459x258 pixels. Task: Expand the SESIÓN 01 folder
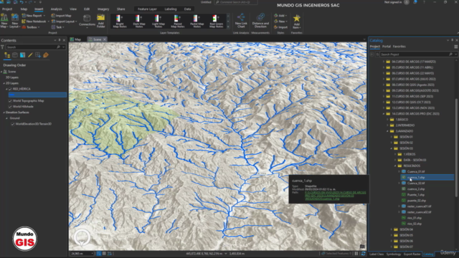pos(392,137)
